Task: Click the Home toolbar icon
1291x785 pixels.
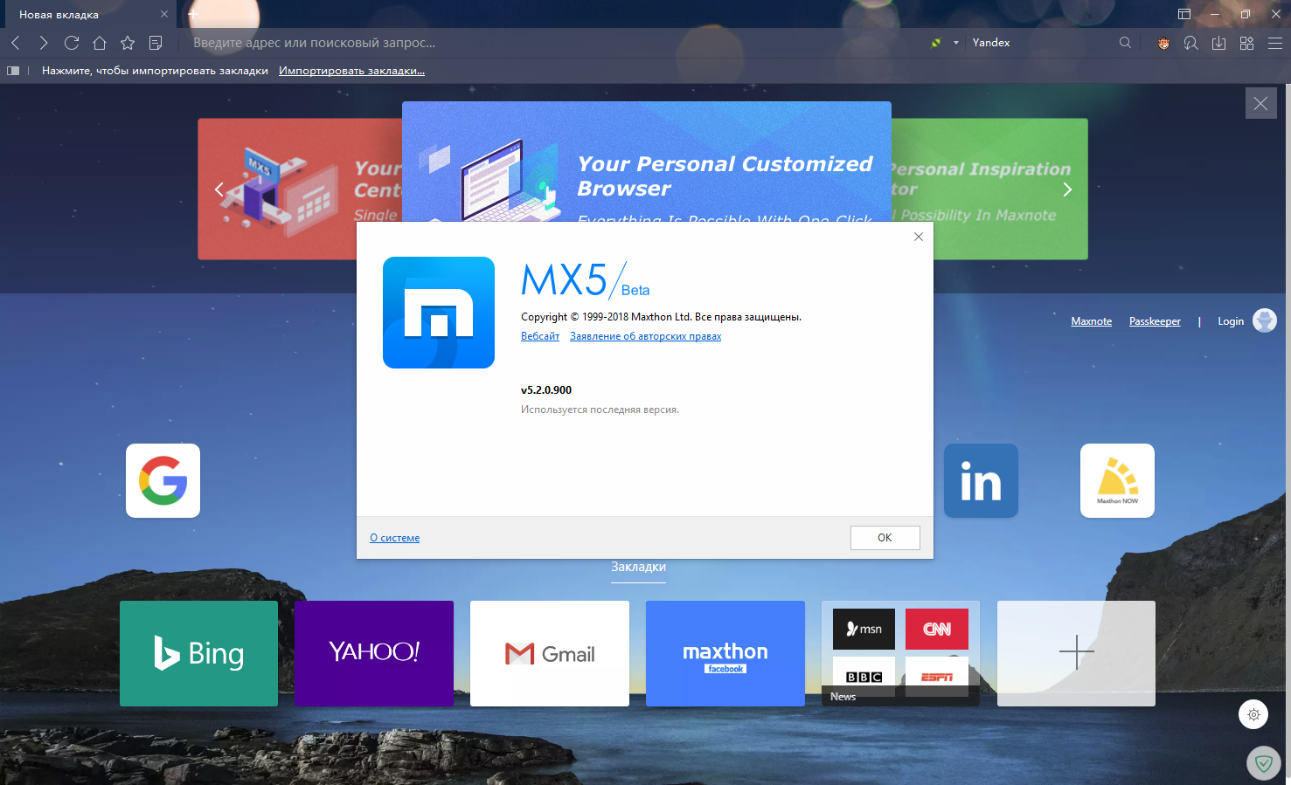Action: coord(100,43)
